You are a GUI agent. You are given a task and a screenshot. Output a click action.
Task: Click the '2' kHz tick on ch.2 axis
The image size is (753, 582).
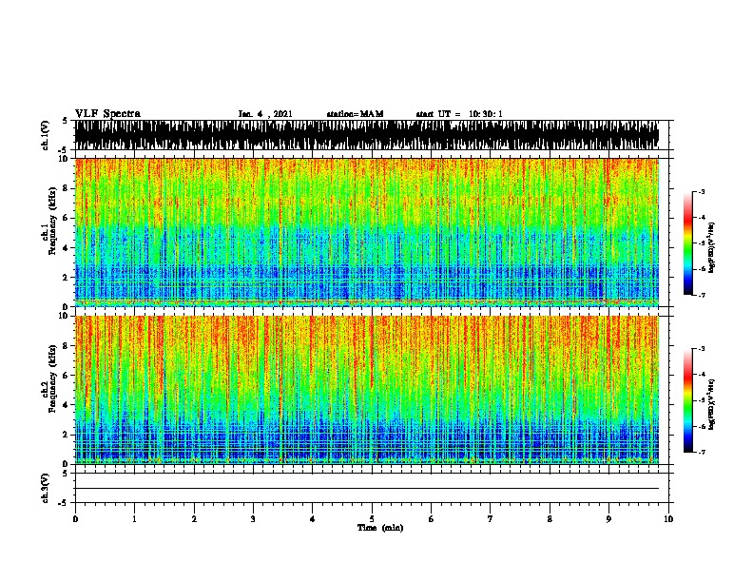[67, 435]
